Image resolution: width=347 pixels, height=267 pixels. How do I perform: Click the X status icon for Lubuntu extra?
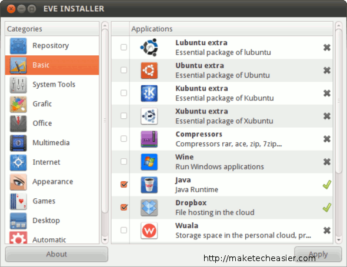click(327, 47)
